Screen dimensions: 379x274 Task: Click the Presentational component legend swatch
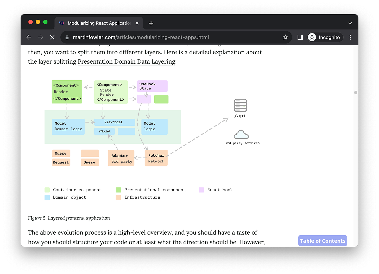click(x=118, y=190)
